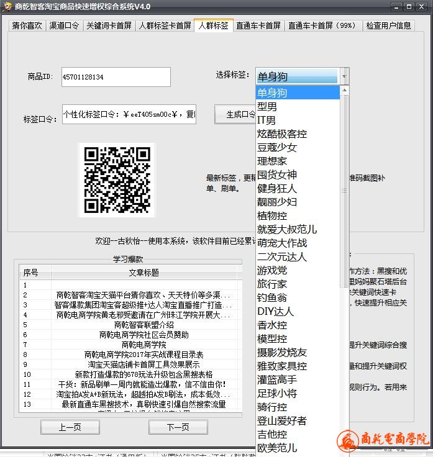
Task: Click the 生成口令 button
Action: coord(235,114)
